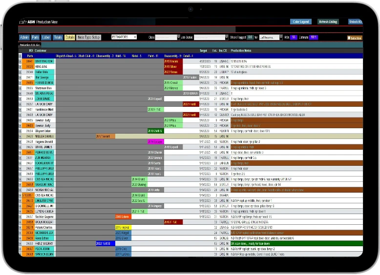Screen dimensions: 380x275
Task: Open the ESTIMATORS dropdown
Action: [x=124, y=37]
